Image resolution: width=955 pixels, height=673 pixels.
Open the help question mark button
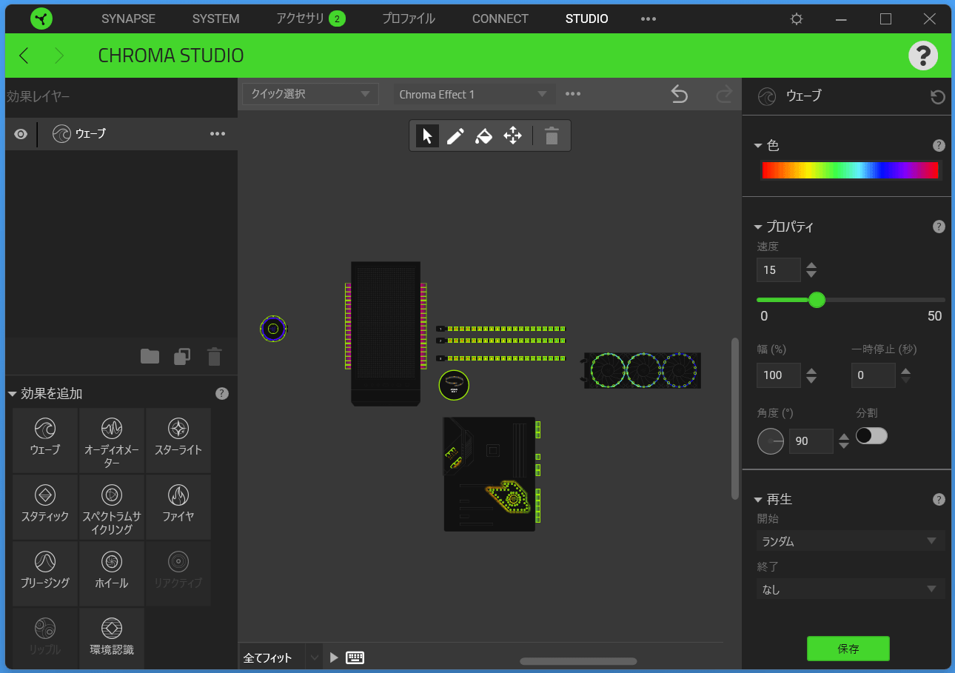click(x=923, y=56)
